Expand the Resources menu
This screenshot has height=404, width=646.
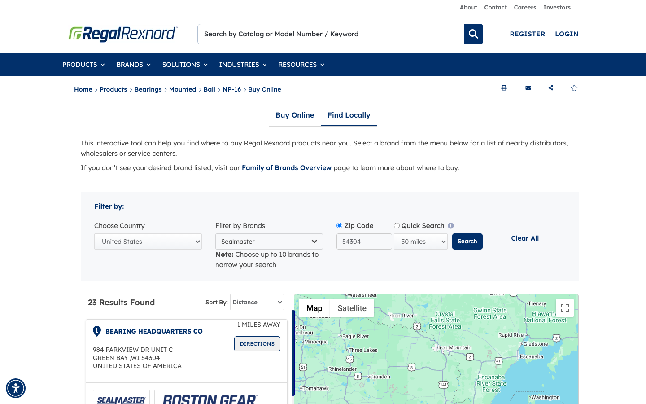point(301,65)
